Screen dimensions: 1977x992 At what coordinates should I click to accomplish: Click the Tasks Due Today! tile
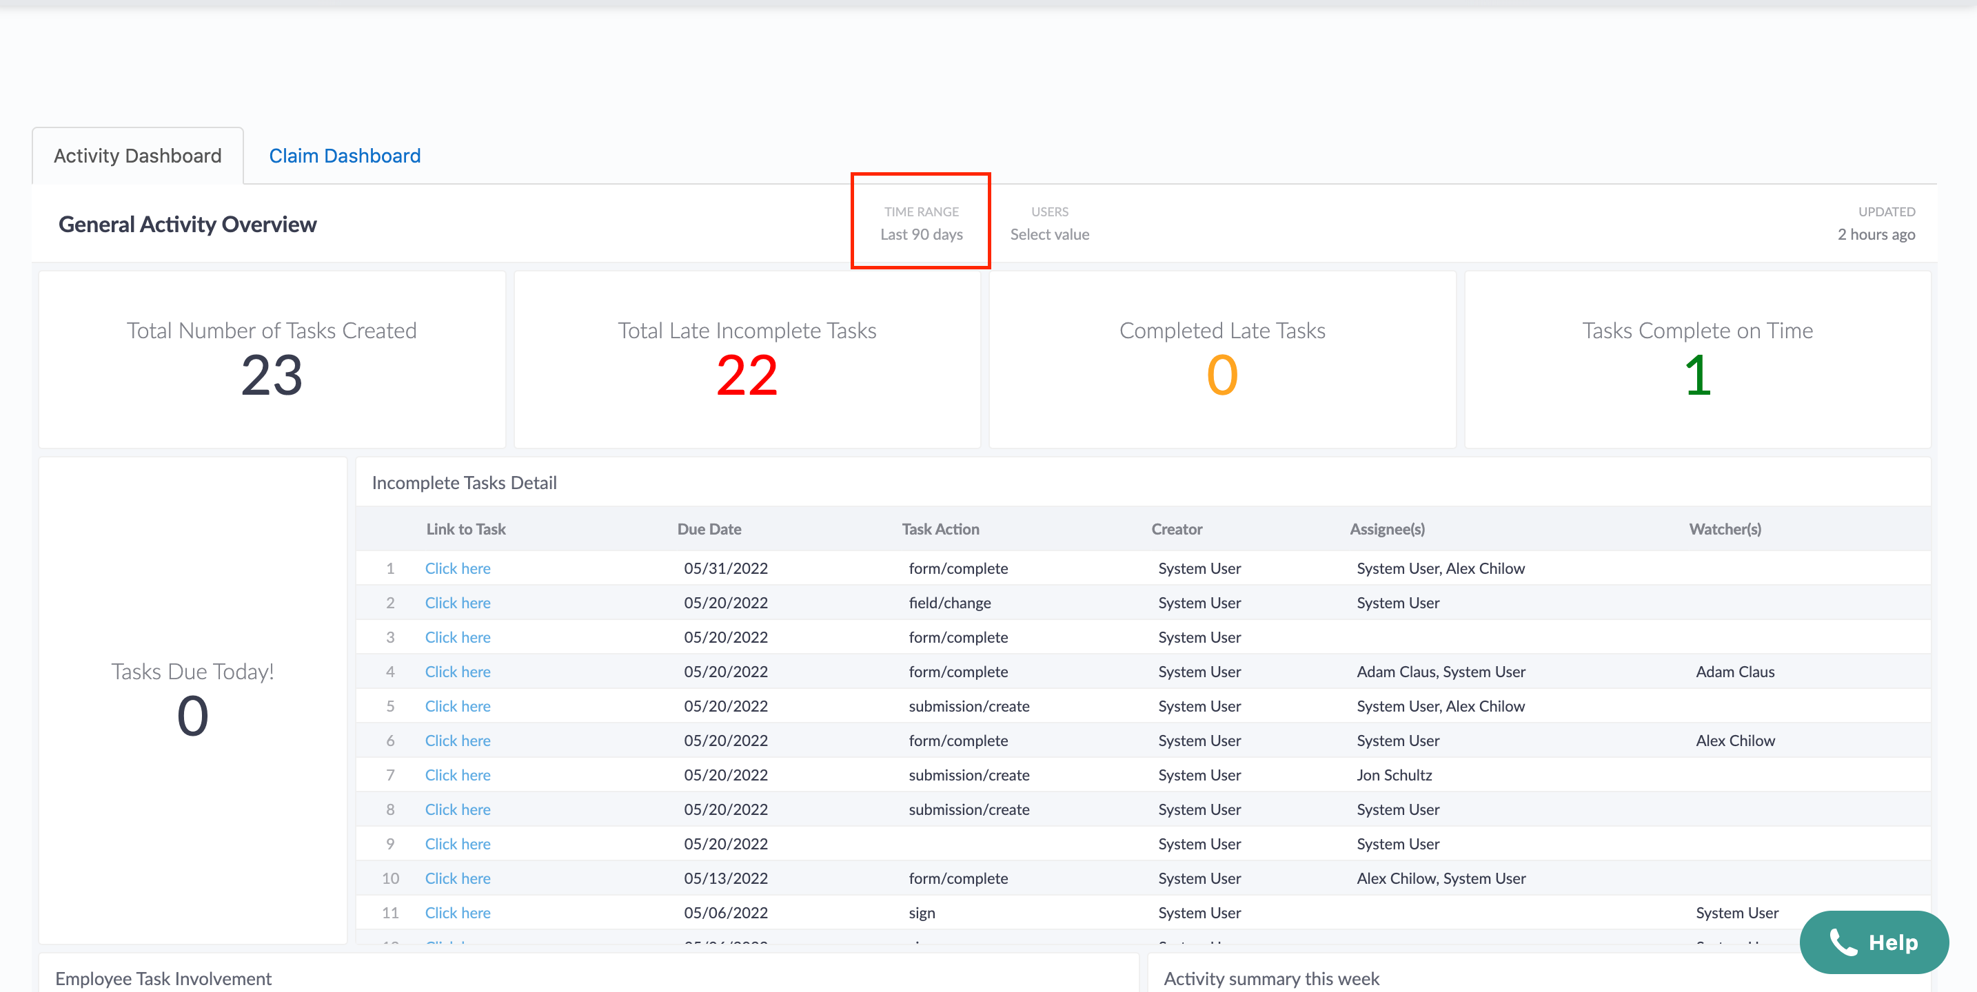coord(192,701)
